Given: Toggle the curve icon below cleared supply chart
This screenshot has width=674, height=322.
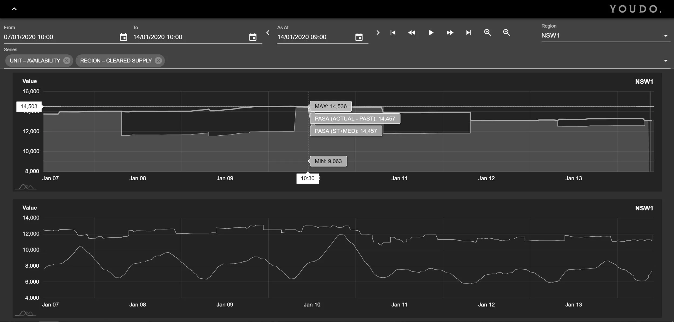Looking at the screenshot, I should [x=26, y=313].
